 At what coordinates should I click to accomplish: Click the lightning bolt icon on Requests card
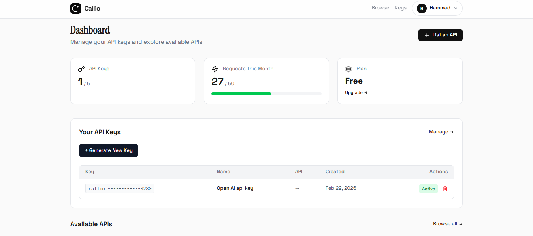[215, 69]
